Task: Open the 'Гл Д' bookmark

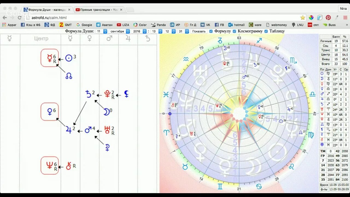Action: pos(190,25)
